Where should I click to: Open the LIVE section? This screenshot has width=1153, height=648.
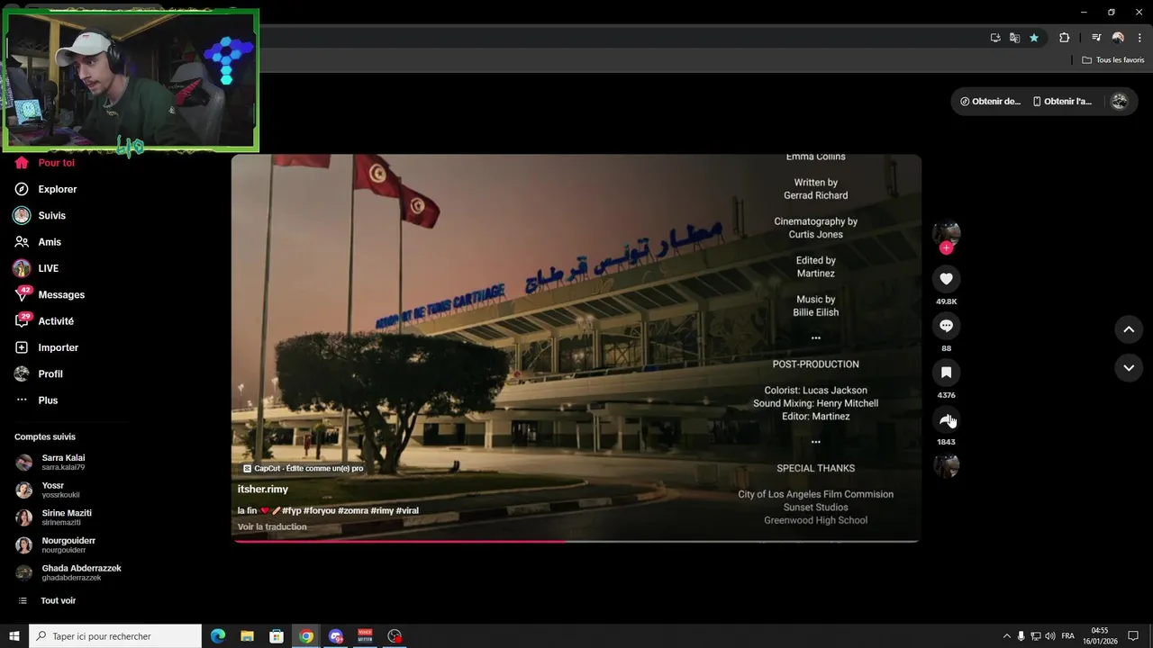[x=37, y=268]
